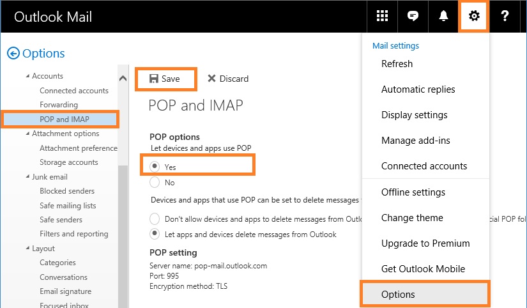527x308 pixels.
Task: Open Safe mailing lists in the sidebar
Action: pyautogui.click(x=68, y=206)
